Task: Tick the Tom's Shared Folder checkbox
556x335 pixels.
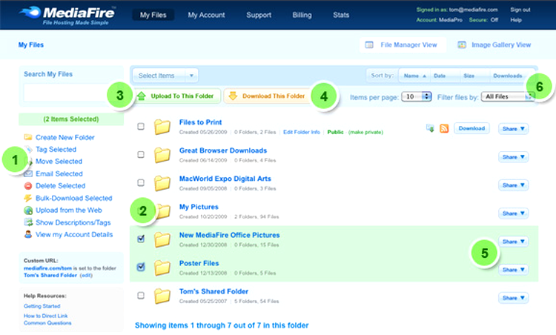Action: pos(141,295)
